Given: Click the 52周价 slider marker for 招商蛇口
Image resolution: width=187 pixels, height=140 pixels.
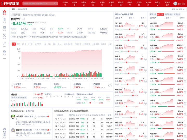Looking at the screenshot, I should coord(90,103).
